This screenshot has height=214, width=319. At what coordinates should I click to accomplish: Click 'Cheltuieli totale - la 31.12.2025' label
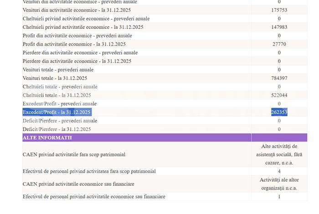(57, 96)
